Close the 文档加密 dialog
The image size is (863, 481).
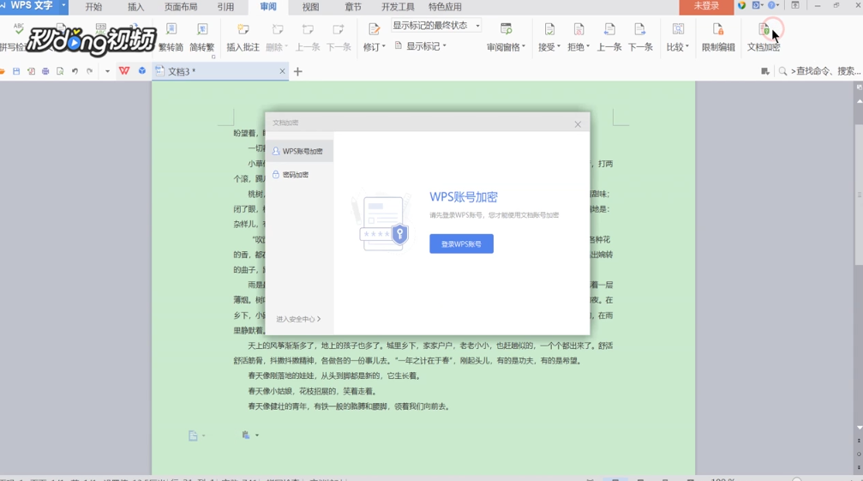point(578,124)
